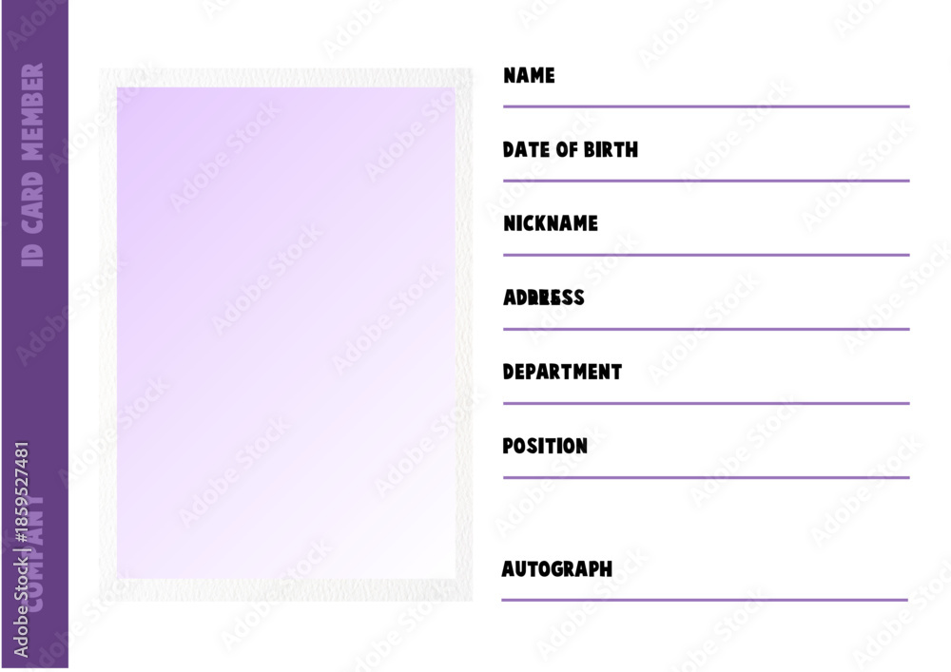This screenshot has height=672, width=951.
Task: Click the NAME field label
Action: tap(529, 75)
